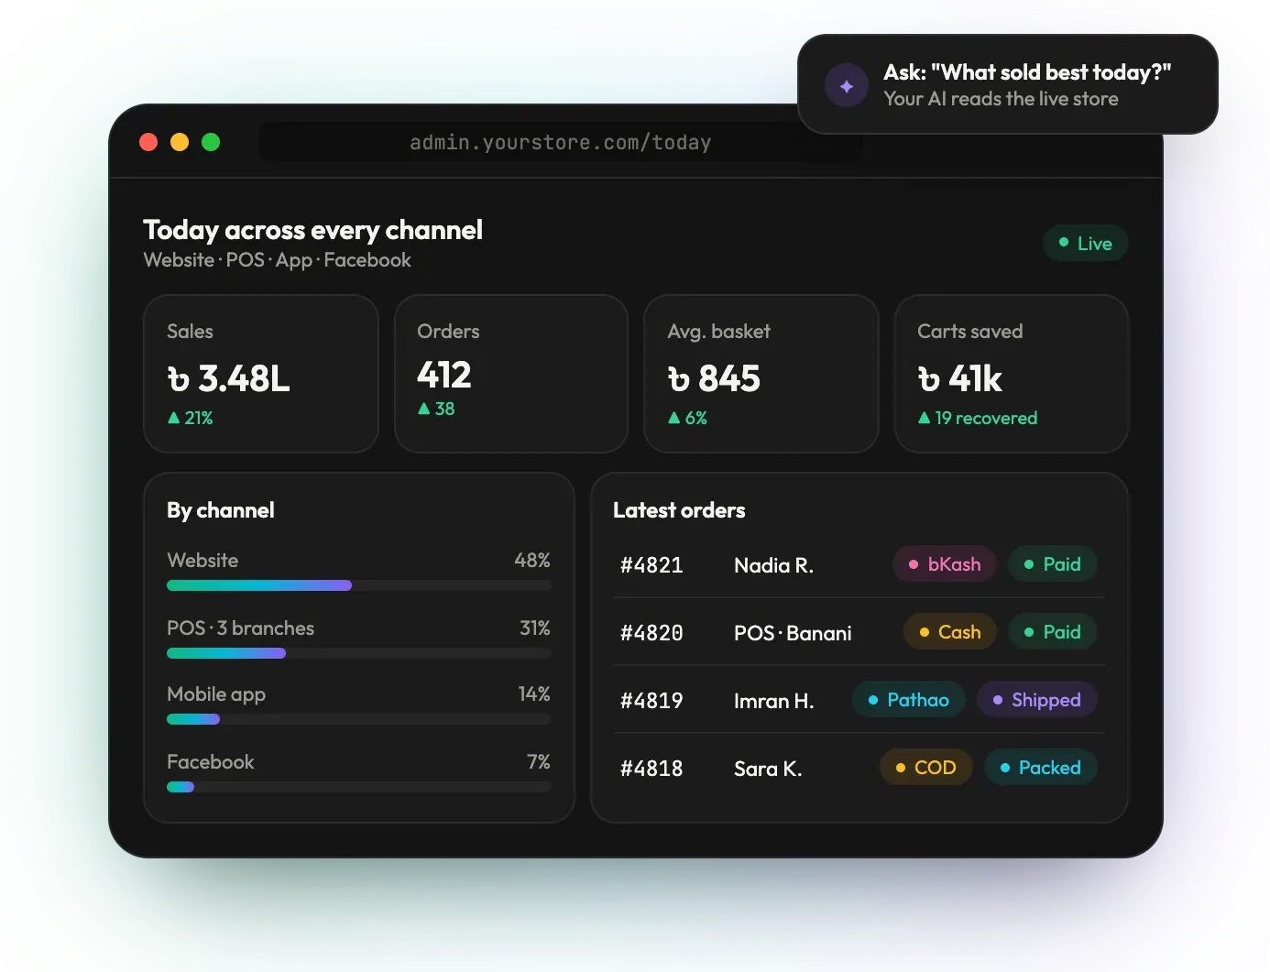This screenshot has width=1270, height=972.
Task: Click the Facebook channel progress bar
Action: tap(359, 787)
